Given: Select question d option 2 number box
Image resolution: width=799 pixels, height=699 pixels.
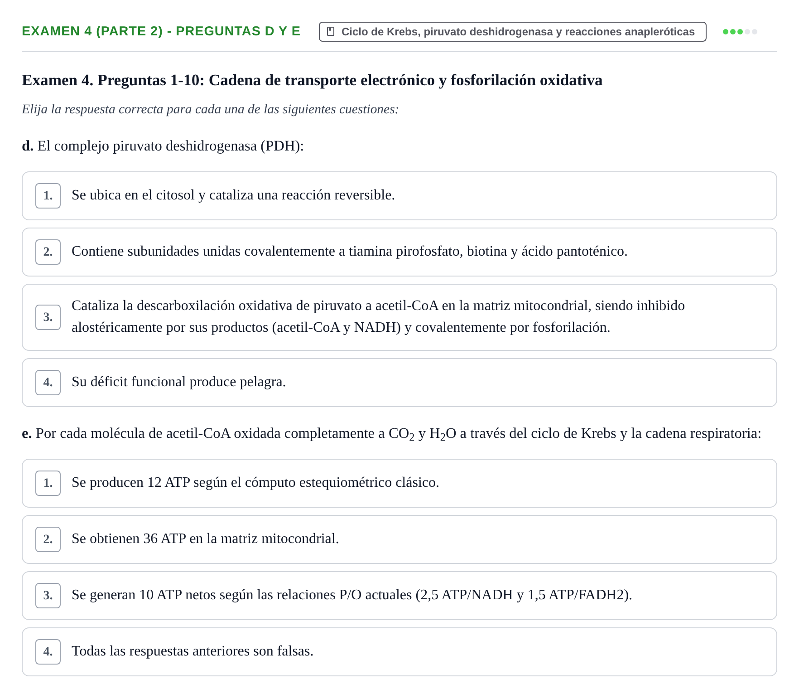Looking at the screenshot, I should [48, 252].
